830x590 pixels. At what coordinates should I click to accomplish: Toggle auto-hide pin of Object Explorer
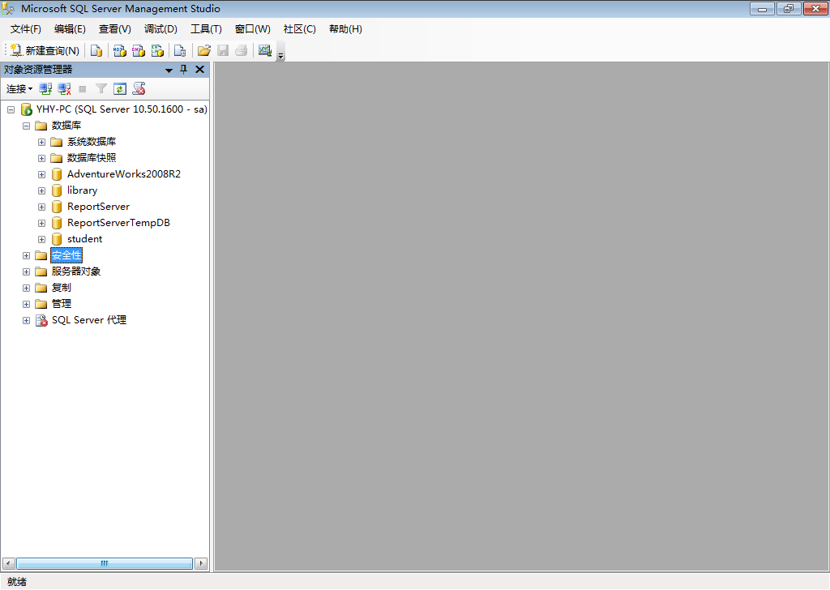pos(184,70)
